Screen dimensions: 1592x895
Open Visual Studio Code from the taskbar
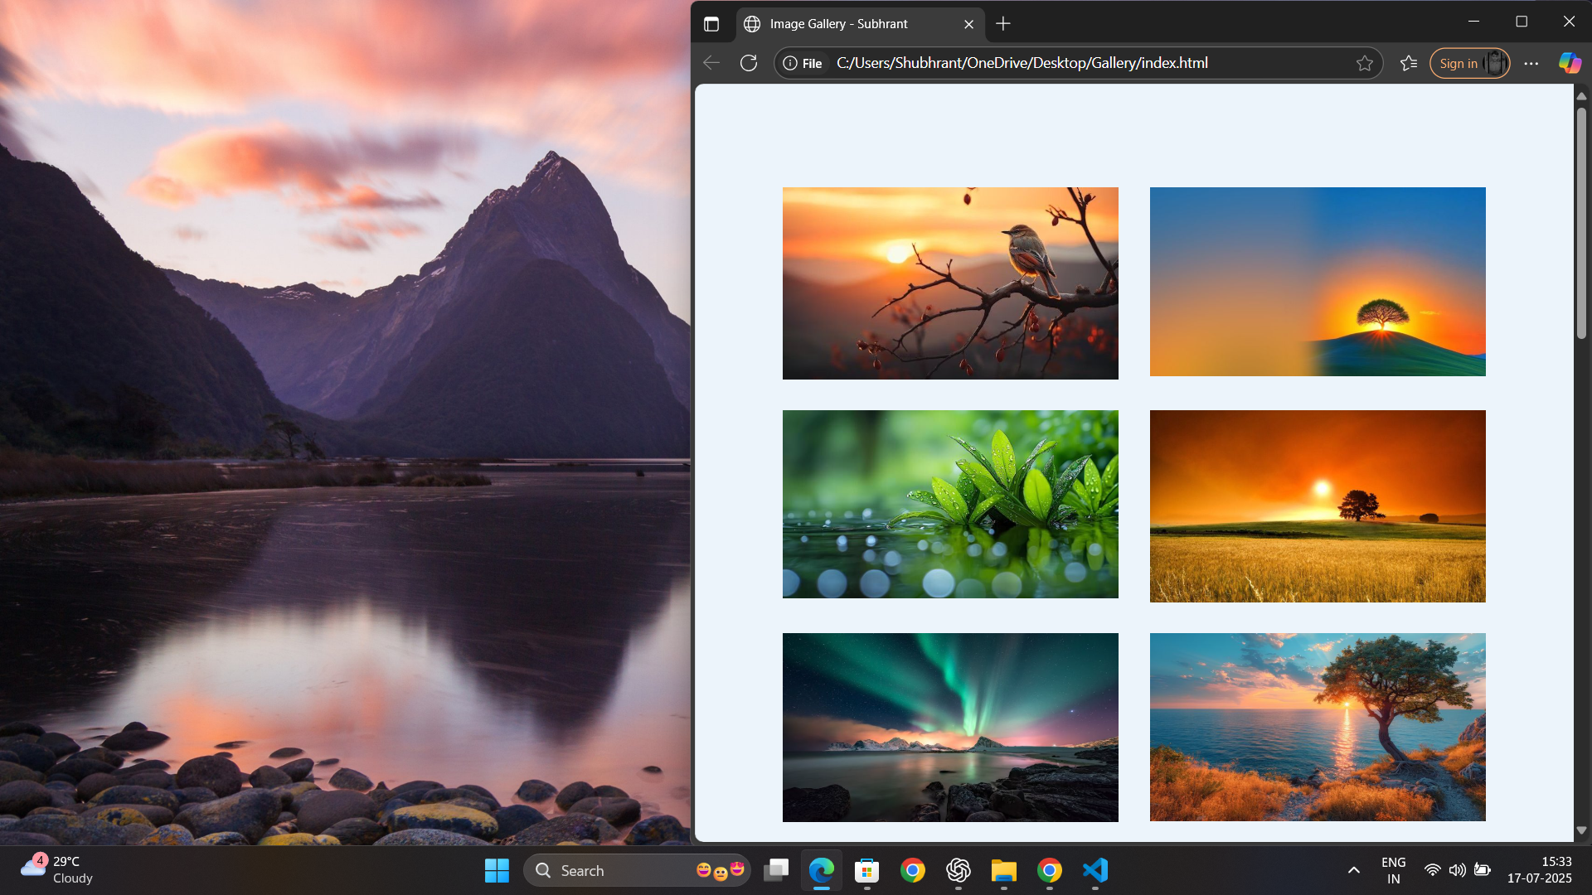(1094, 870)
